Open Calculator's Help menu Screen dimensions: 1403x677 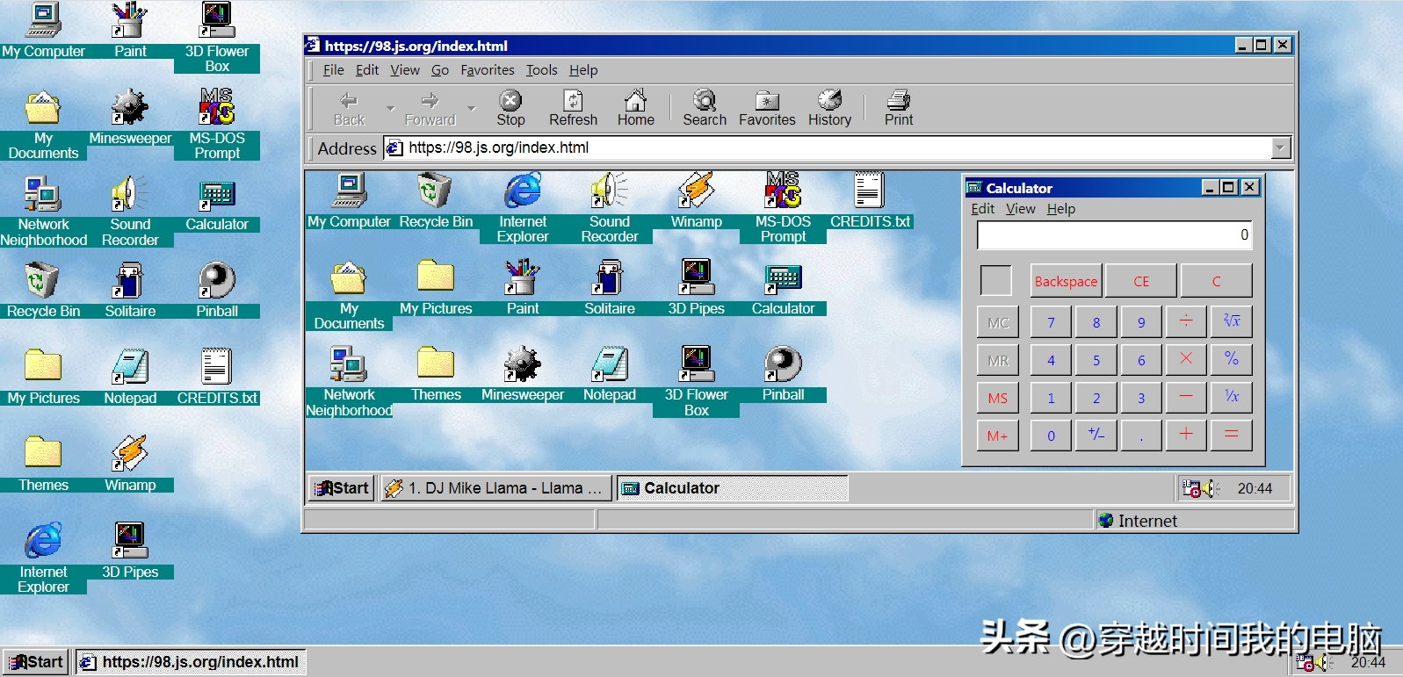[x=1060, y=209]
